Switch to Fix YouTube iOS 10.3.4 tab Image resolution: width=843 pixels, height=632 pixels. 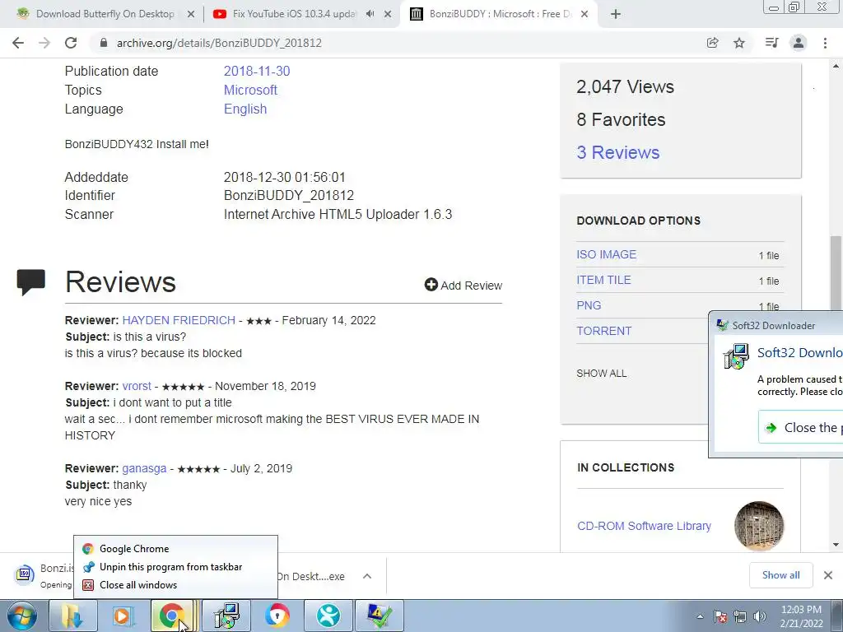tap(294, 14)
